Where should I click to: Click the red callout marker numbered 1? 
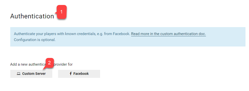tap(61, 12)
